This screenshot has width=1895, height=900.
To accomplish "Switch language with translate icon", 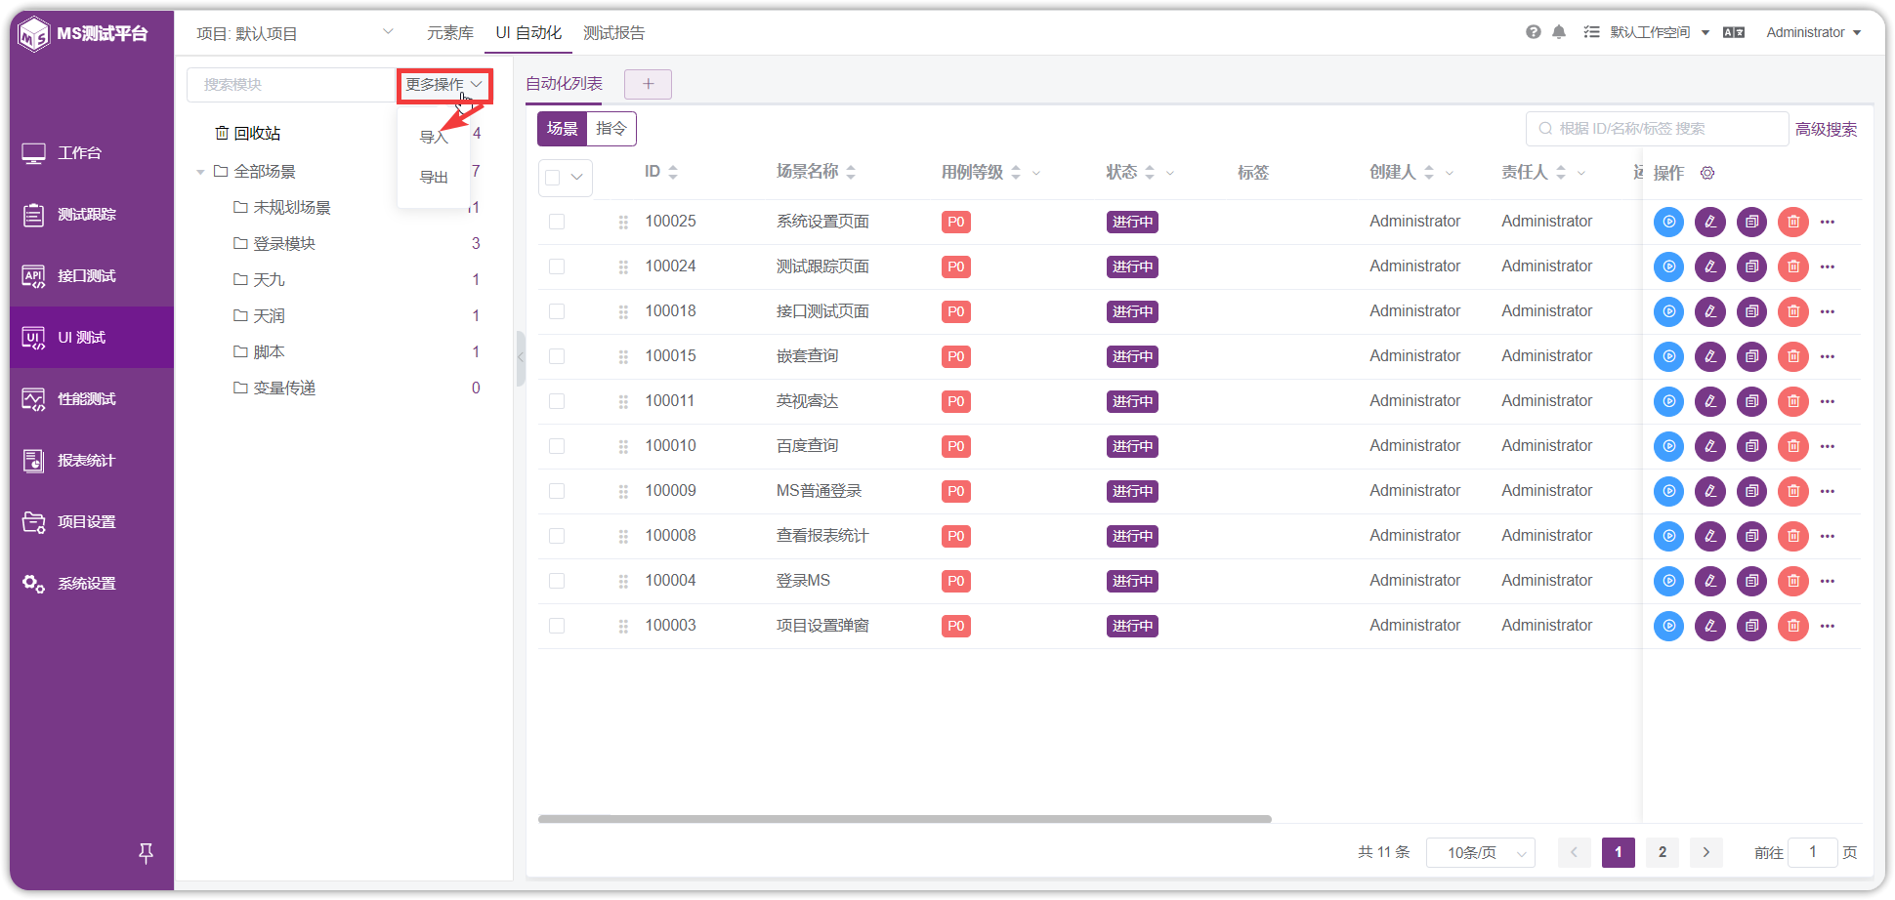I will click(x=1734, y=32).
